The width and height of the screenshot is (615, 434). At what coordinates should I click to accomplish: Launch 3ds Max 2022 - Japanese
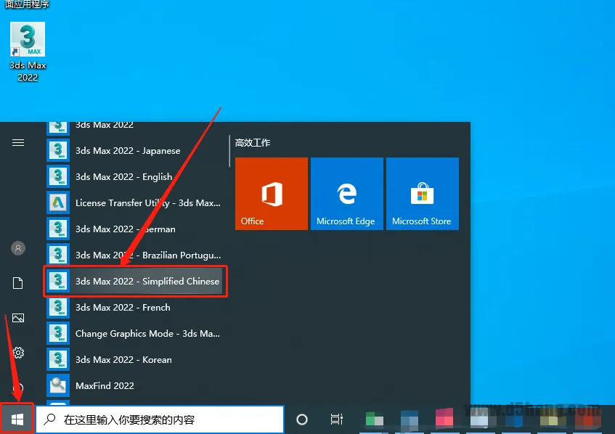[127, 151]
